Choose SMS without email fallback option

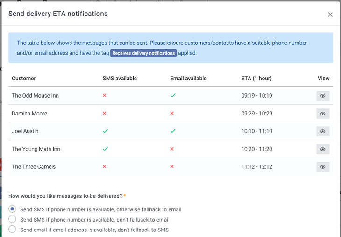13,219
